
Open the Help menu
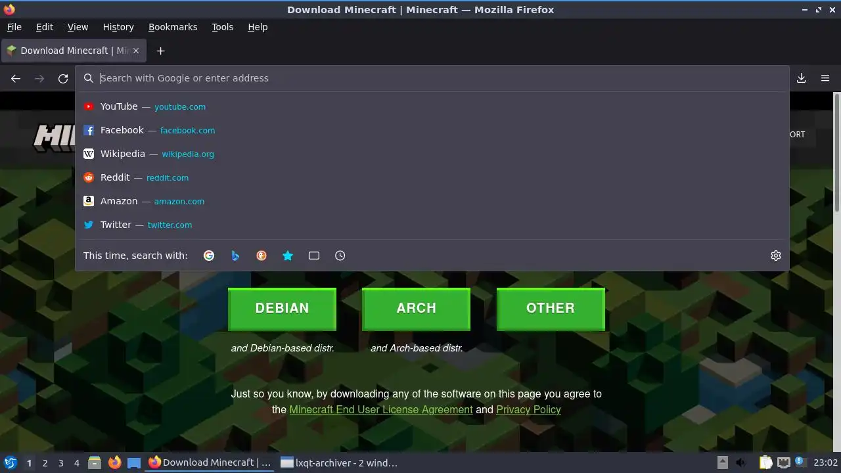258,27
